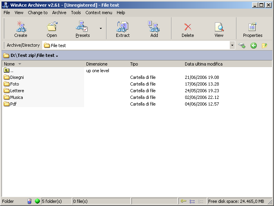Open the Change to menu
Viewport: 274px width, 206px height.
pos(38,13)
